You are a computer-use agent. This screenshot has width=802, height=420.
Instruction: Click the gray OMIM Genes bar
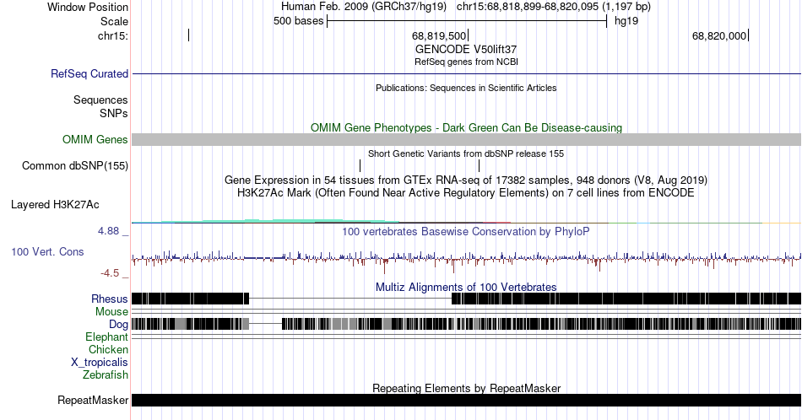467,139
